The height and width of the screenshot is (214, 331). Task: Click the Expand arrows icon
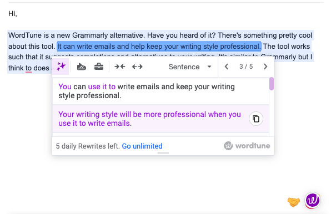137,67
